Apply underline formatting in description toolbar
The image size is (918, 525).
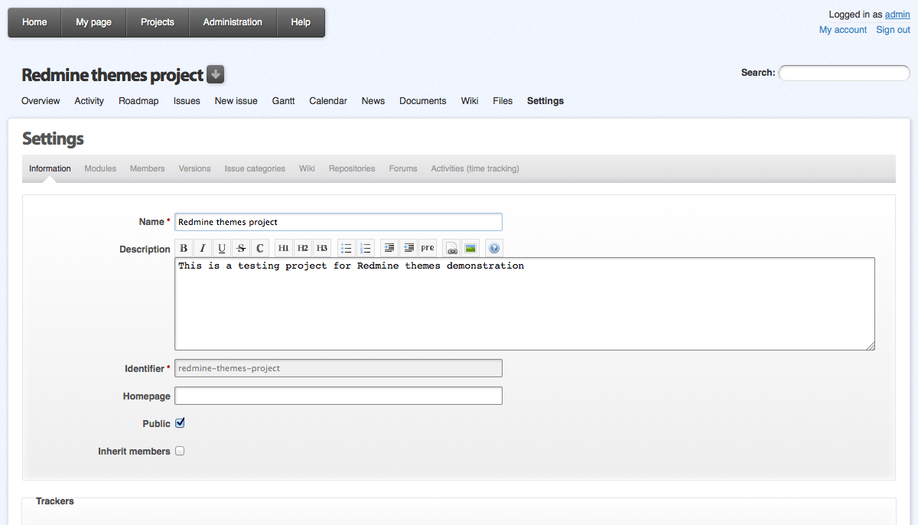click(x=222, y=248)
